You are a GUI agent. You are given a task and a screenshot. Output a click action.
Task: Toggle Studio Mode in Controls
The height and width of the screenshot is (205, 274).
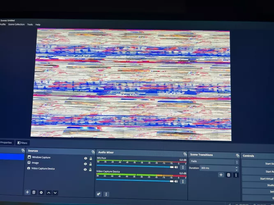click(x=258, y=185)
